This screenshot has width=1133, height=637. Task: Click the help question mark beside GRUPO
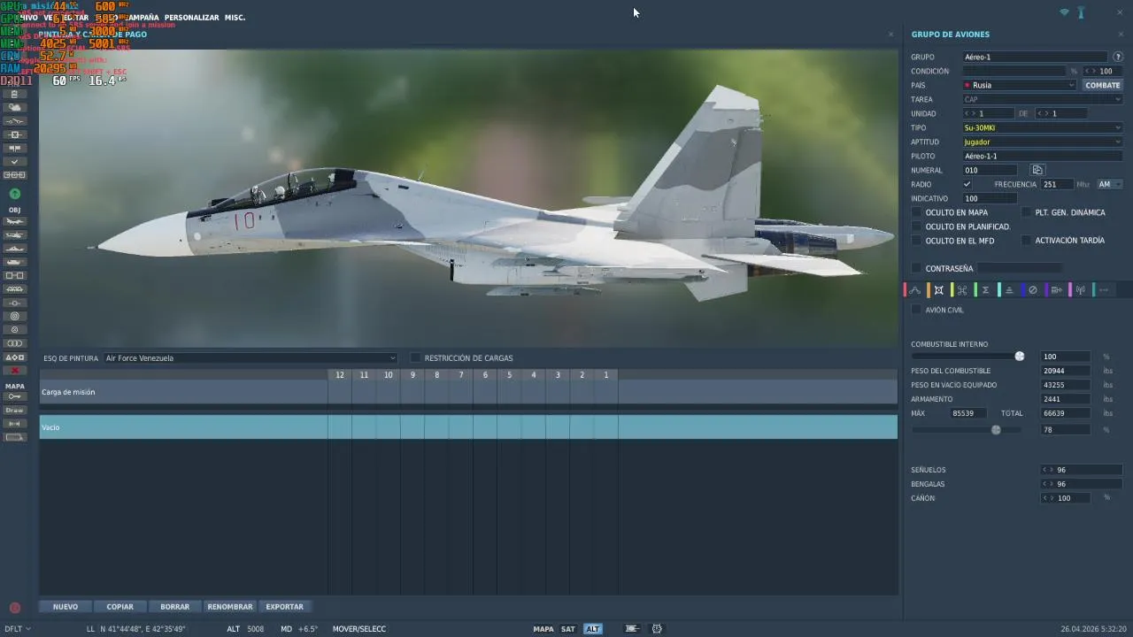point(1118,57)
